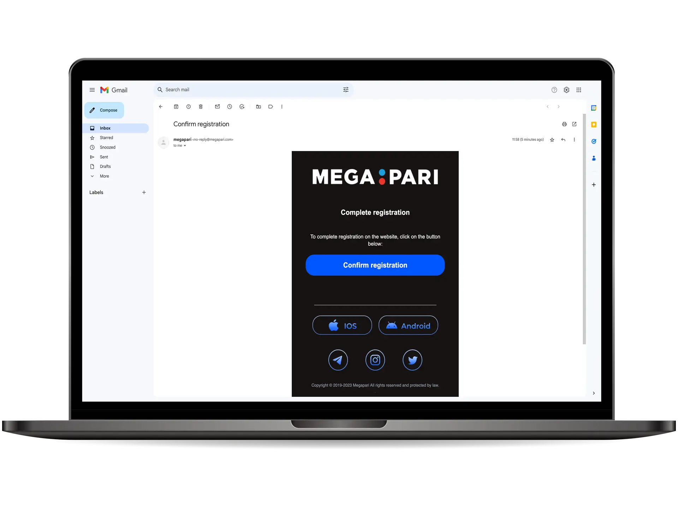Expand email three-dot options menu
This screenshot has width=678, height=508.
tap(575, 139)
